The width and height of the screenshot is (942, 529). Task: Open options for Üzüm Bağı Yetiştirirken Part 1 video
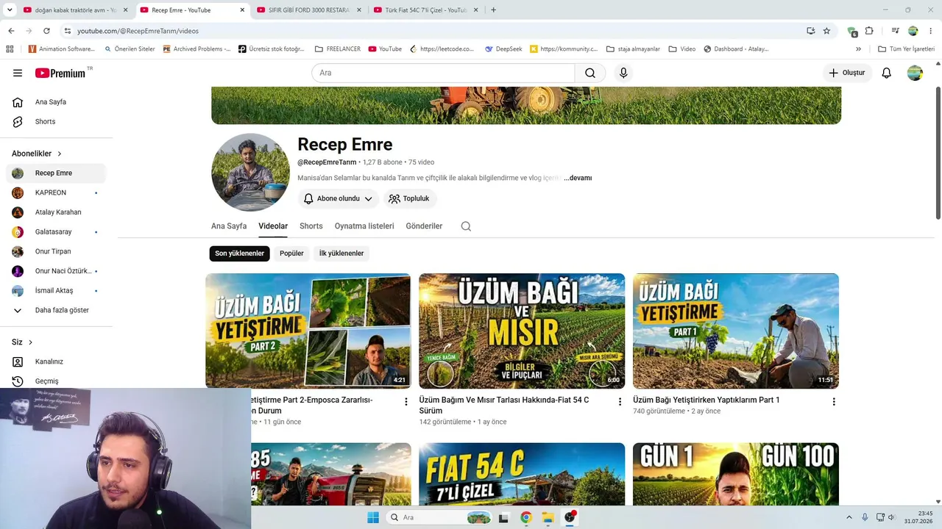(834, 402)
